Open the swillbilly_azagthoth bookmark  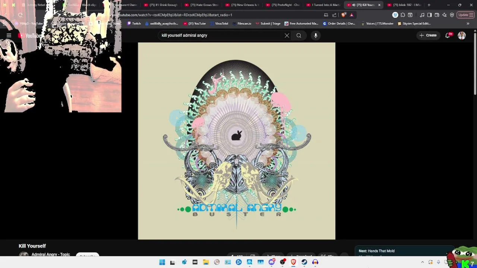click(161, 23)
